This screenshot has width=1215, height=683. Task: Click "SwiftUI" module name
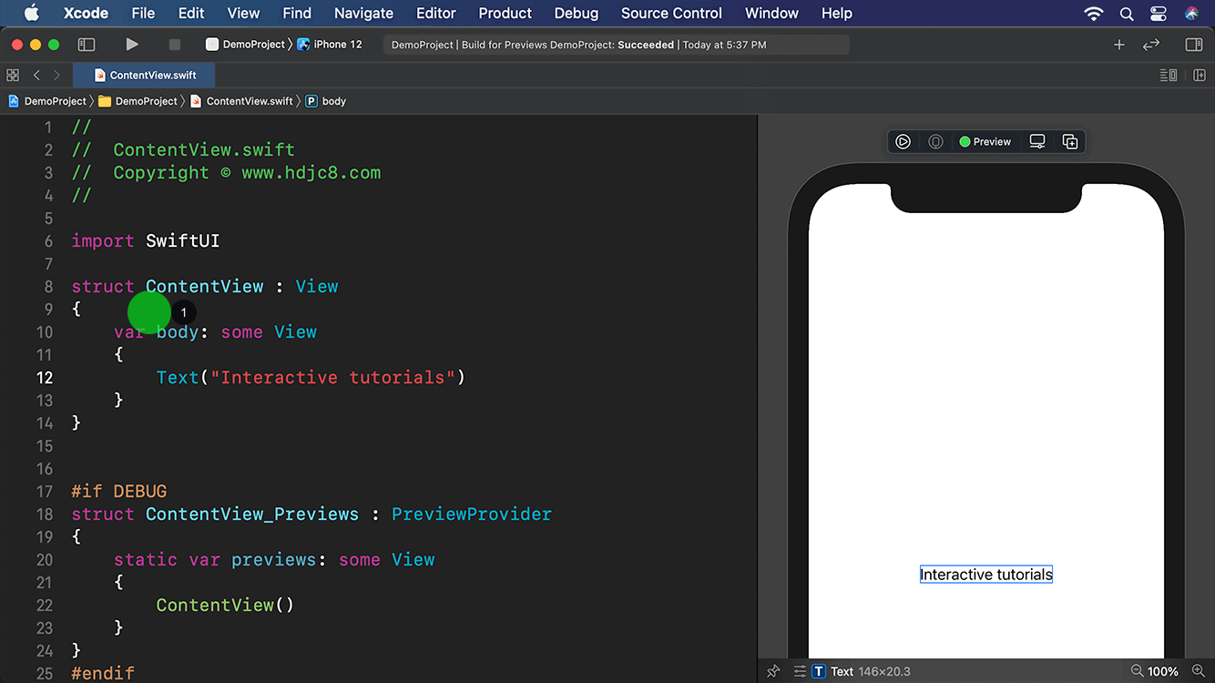click(x=183, y=240)
